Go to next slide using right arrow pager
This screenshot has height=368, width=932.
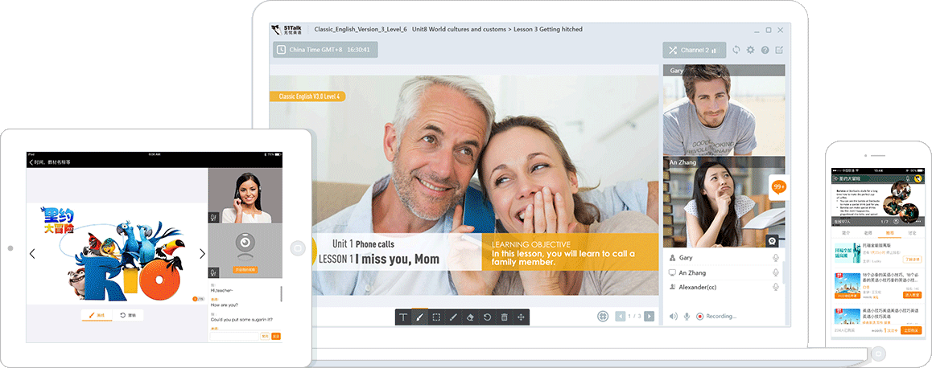[x=649, y=317]
